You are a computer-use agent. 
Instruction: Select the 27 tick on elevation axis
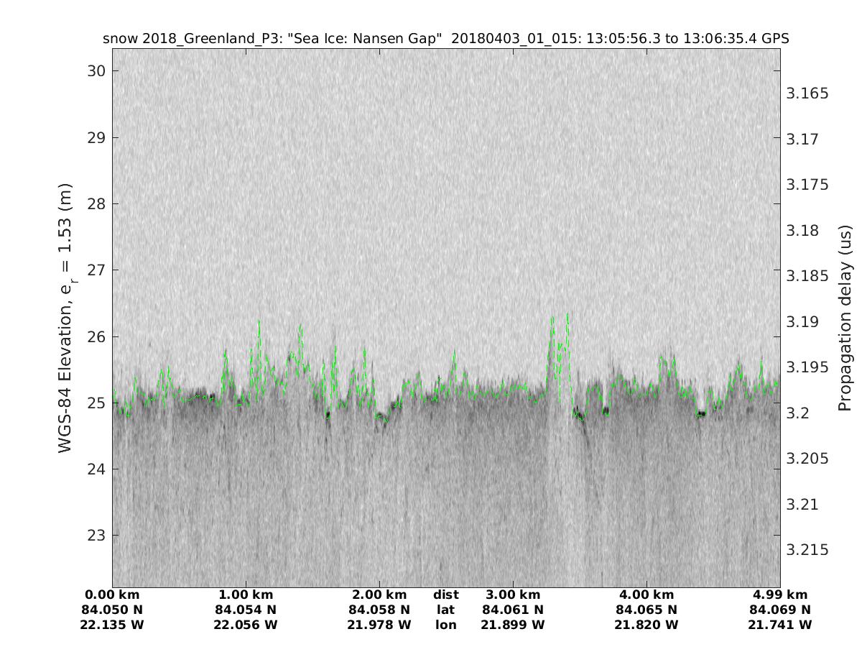96,270
